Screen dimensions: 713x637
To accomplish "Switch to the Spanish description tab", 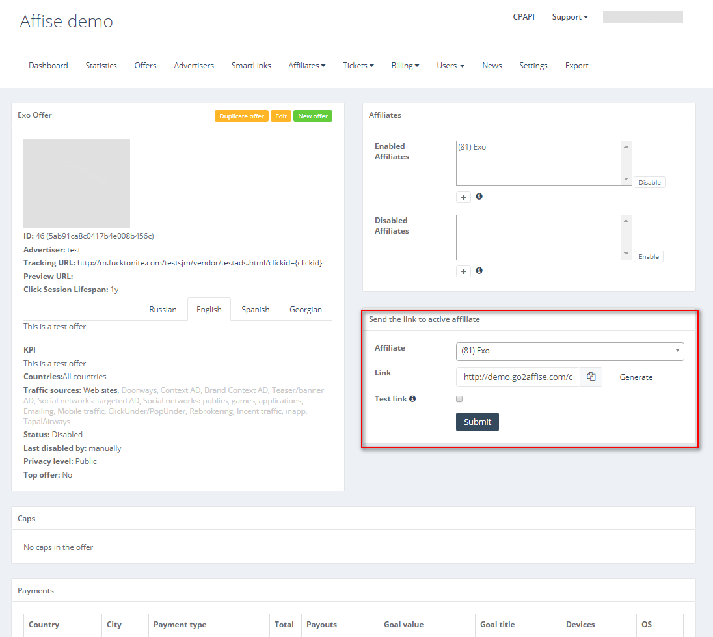I will [255, 310].
